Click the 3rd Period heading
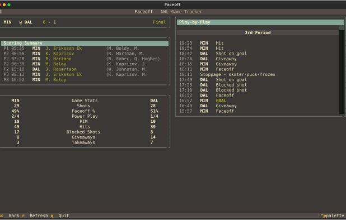 (258, 32)
